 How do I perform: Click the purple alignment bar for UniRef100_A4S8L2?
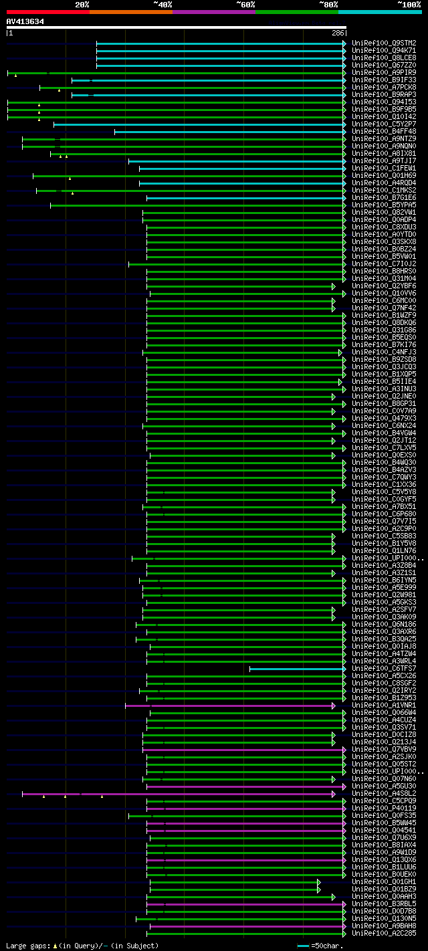click(177, 794)
